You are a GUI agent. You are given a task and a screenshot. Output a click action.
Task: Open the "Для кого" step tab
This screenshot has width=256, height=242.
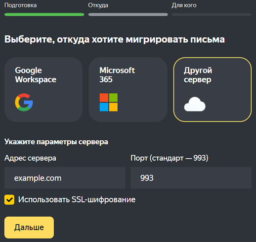(184, 5)
